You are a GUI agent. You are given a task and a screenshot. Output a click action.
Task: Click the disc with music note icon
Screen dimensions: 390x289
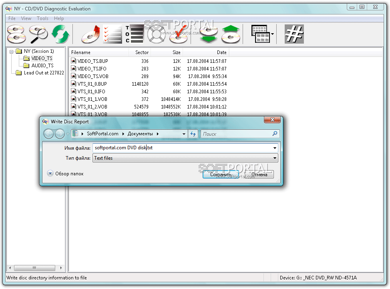click(x=91, y=34)
